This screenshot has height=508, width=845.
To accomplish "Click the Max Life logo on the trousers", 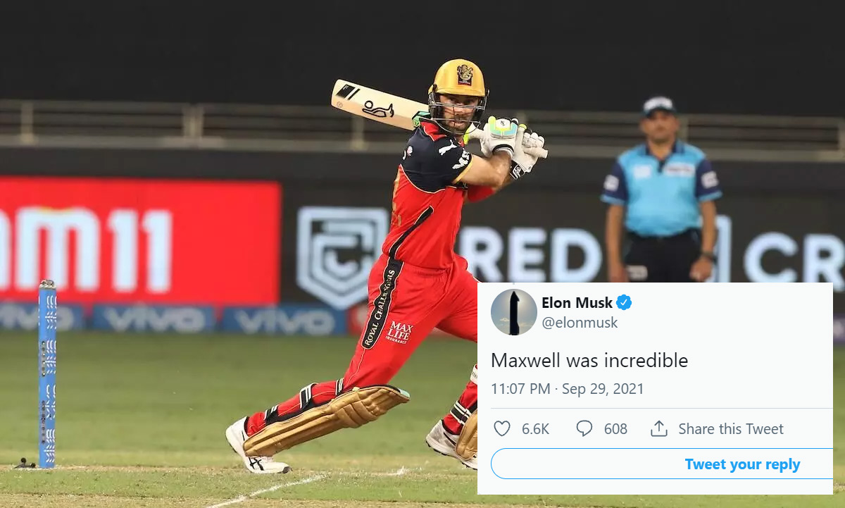I will point(399,332).
